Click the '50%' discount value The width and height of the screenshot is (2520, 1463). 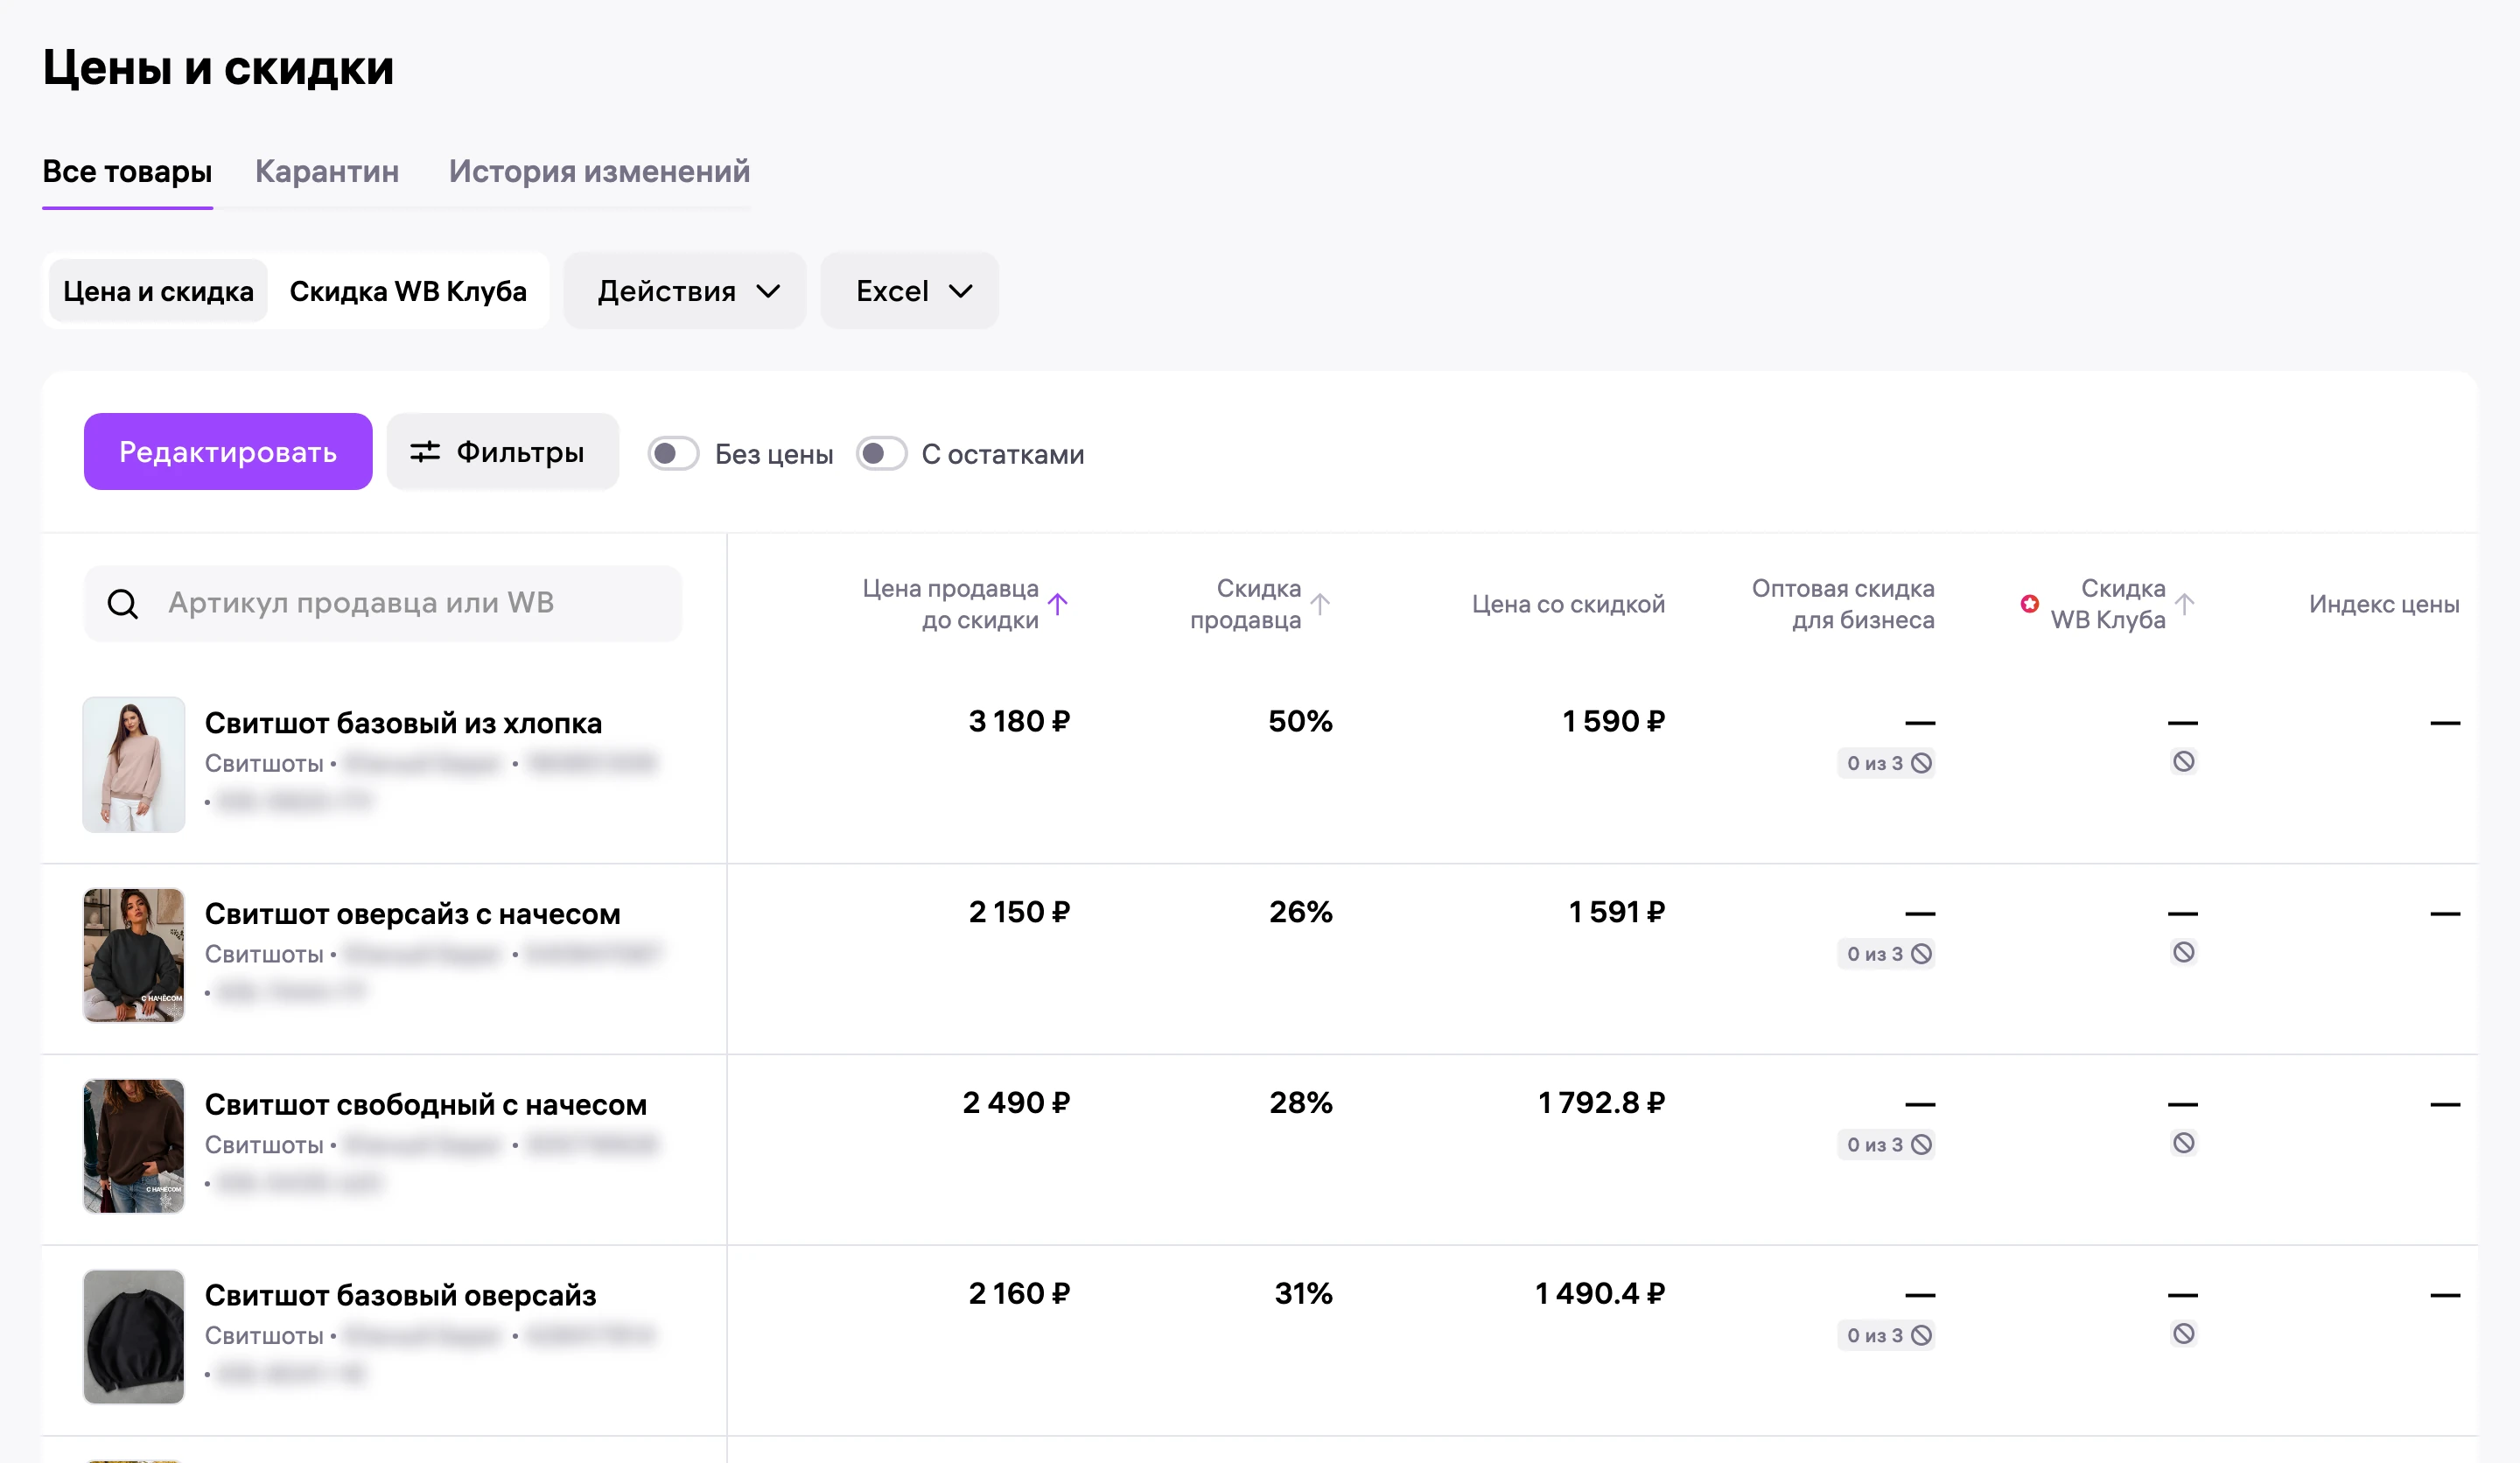(1300, 722)
